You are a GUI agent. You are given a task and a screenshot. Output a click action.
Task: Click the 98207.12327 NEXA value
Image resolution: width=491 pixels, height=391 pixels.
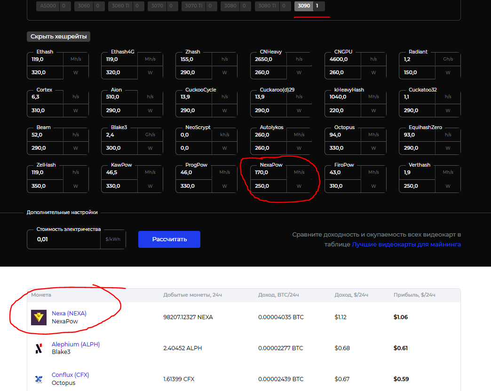pyautogui.click(x=188, y=317)
